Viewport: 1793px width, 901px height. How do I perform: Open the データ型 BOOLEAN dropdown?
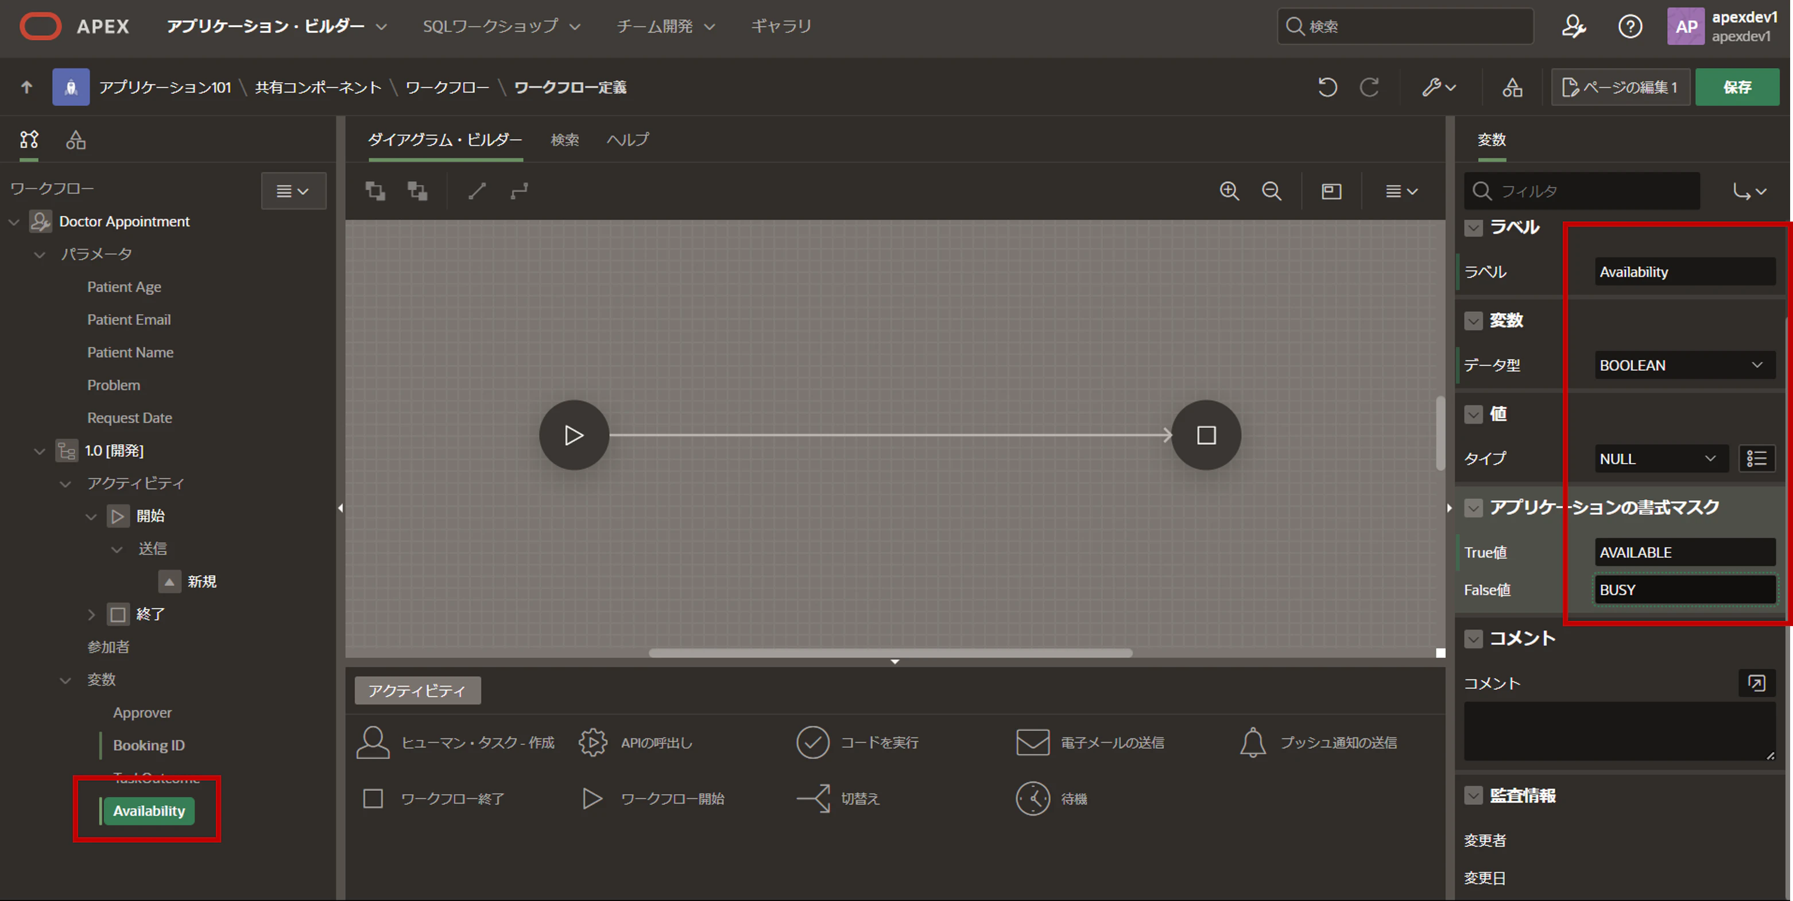click(1684, 365)
